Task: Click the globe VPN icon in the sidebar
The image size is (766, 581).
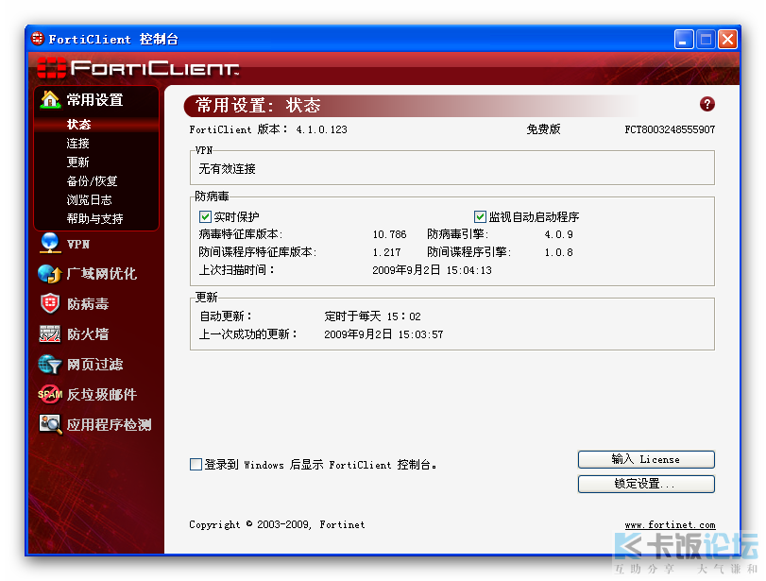Action: tap(50, 244)
